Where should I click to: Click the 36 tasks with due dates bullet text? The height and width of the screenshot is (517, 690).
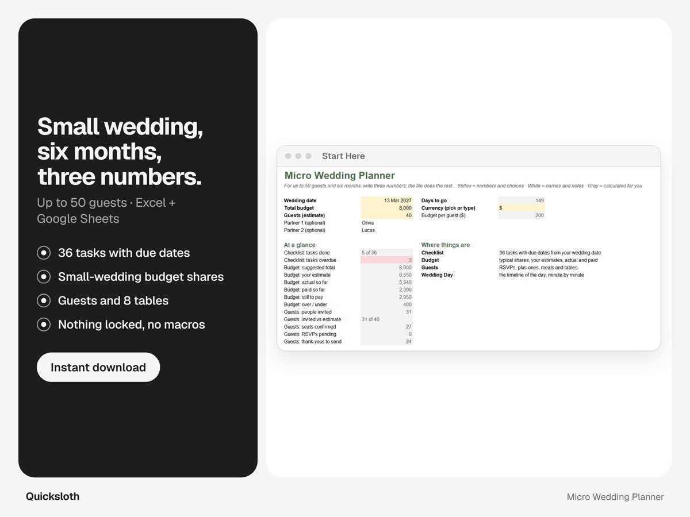coord(124,253)
